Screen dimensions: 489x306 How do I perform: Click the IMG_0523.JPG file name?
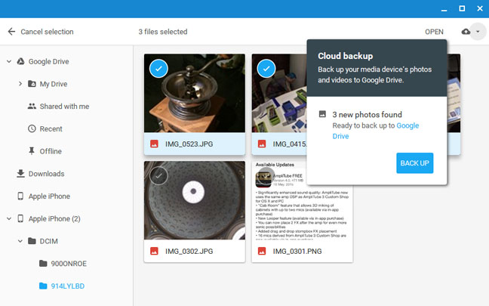coord(189,144)
